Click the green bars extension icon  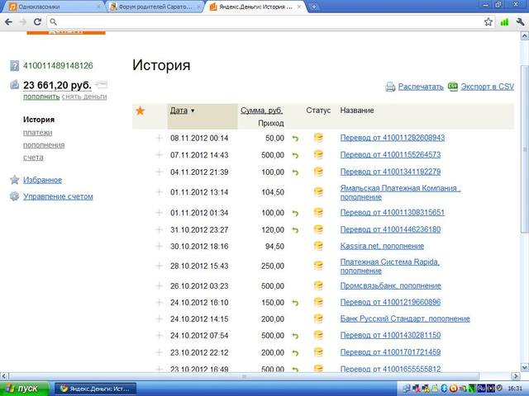point(504,22)
